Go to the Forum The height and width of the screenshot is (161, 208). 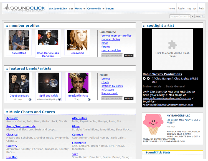coord(110,9)
